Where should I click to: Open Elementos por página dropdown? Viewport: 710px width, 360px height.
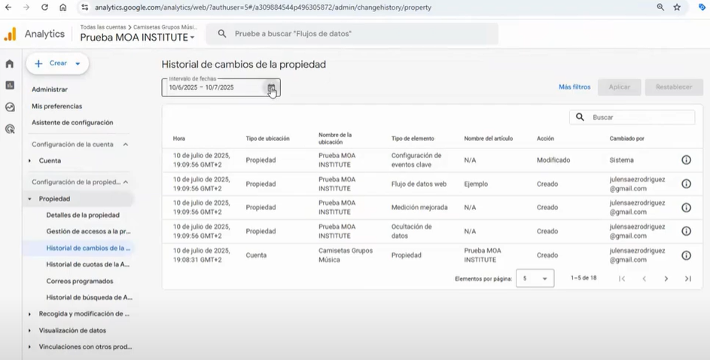pos(535,279)
